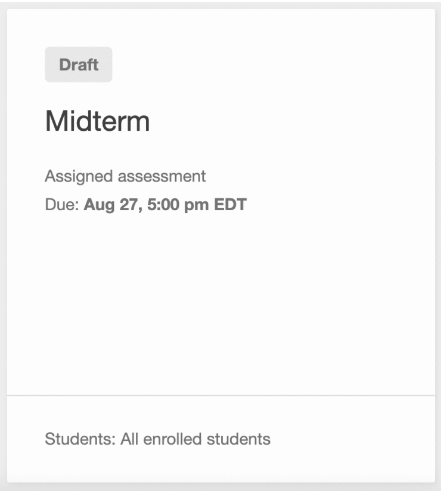The width and height of the screenshot is (441, 492).
Task: Click the word "enrolled" in the footer
Action: click(x=172, y=439)
